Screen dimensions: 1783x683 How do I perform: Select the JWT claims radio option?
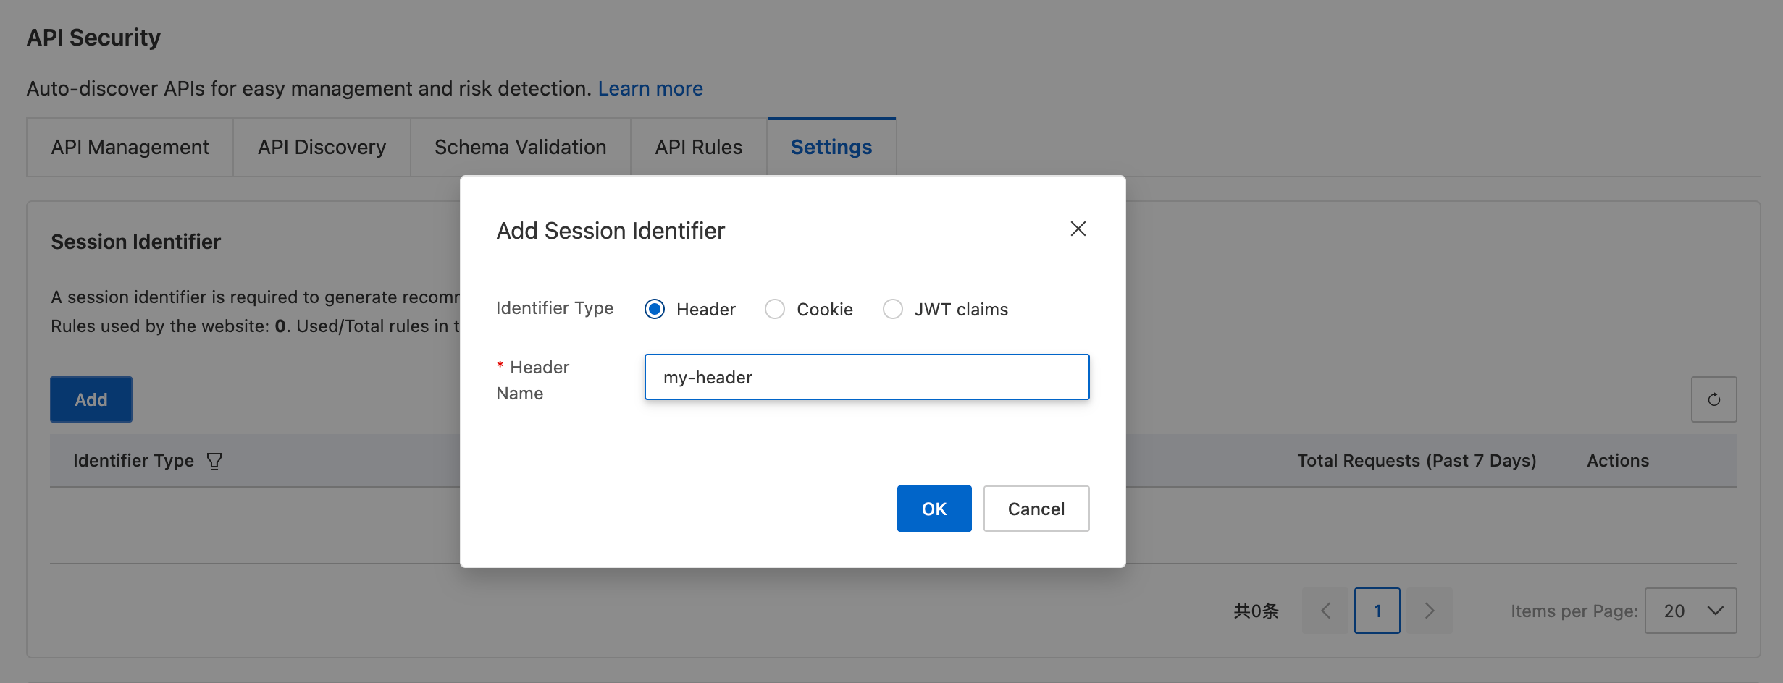tap(893, 309)
